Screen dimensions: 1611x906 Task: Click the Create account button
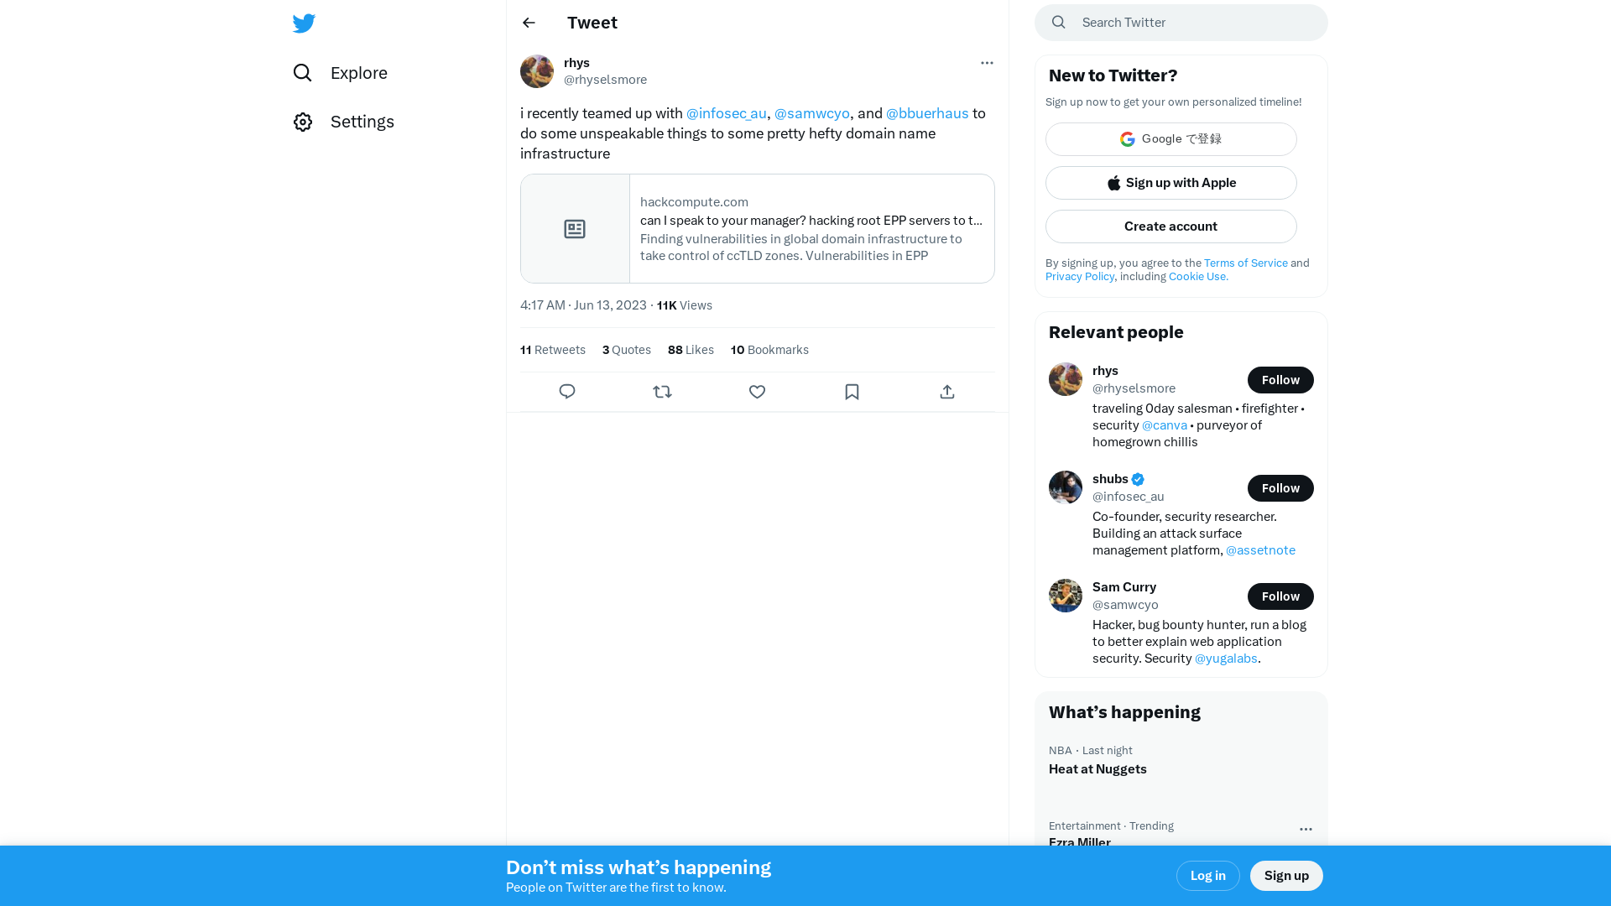[1170, 226]
